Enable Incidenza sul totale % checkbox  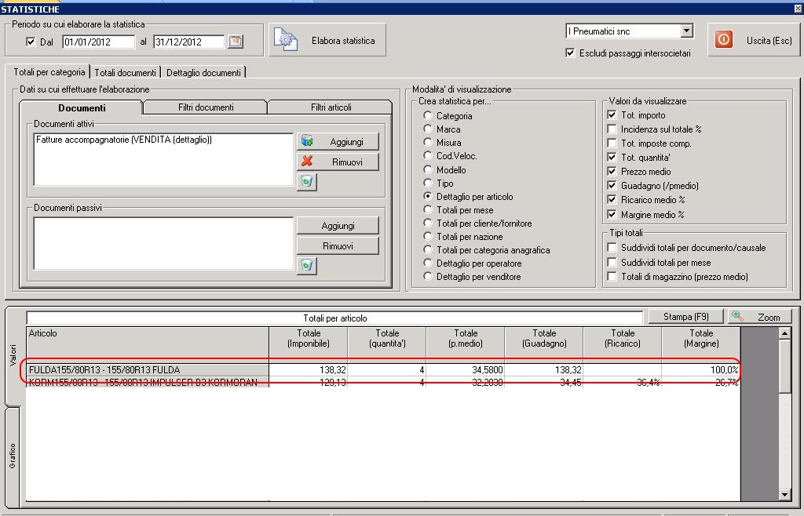[x=612, y=129]
